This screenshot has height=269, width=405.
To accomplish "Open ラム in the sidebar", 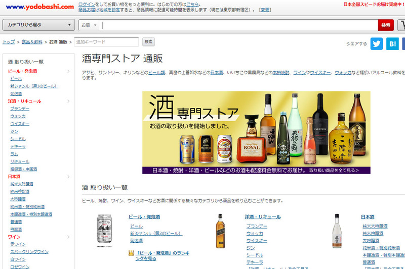I will tap(14, 154).
